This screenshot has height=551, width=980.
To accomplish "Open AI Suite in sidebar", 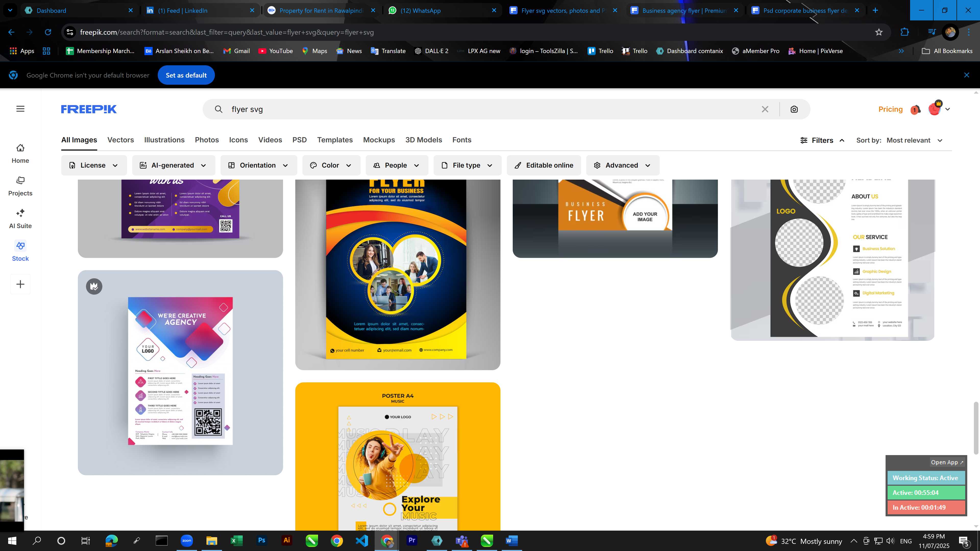I will [20, 219].
